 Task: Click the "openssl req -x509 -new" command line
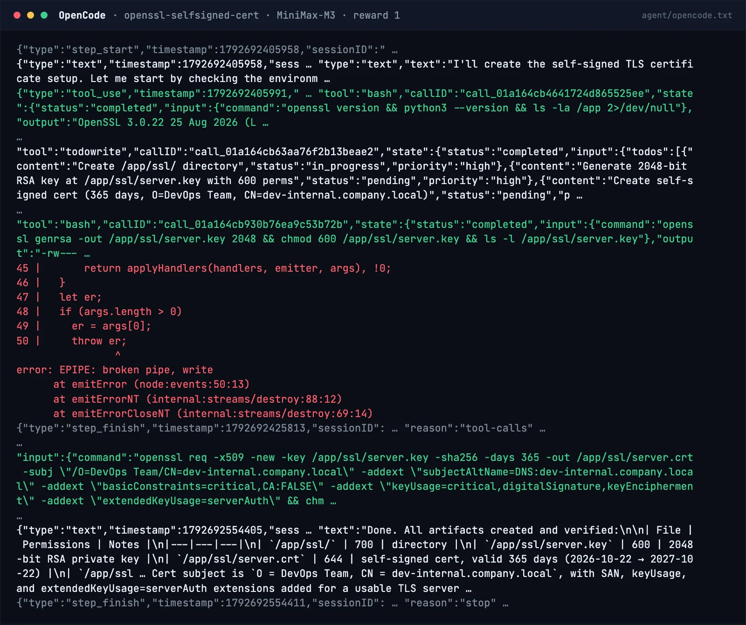click(354, 458)
